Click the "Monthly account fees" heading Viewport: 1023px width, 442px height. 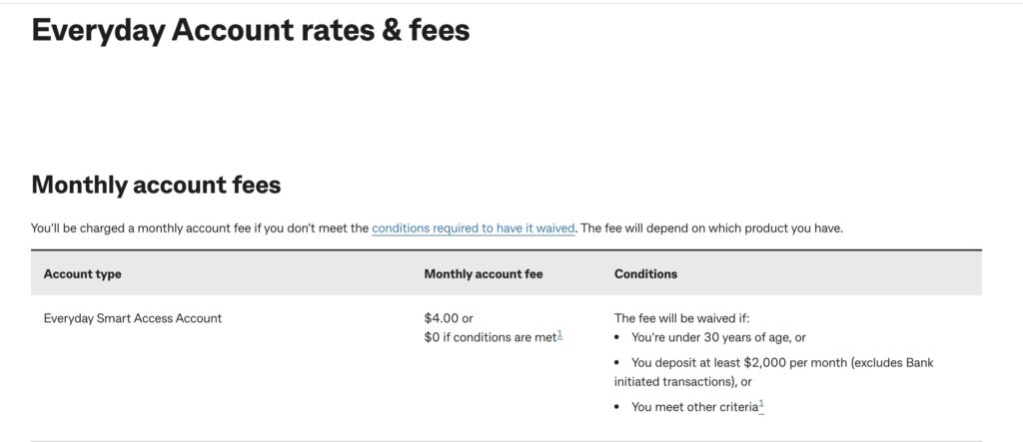click(156, 185)
